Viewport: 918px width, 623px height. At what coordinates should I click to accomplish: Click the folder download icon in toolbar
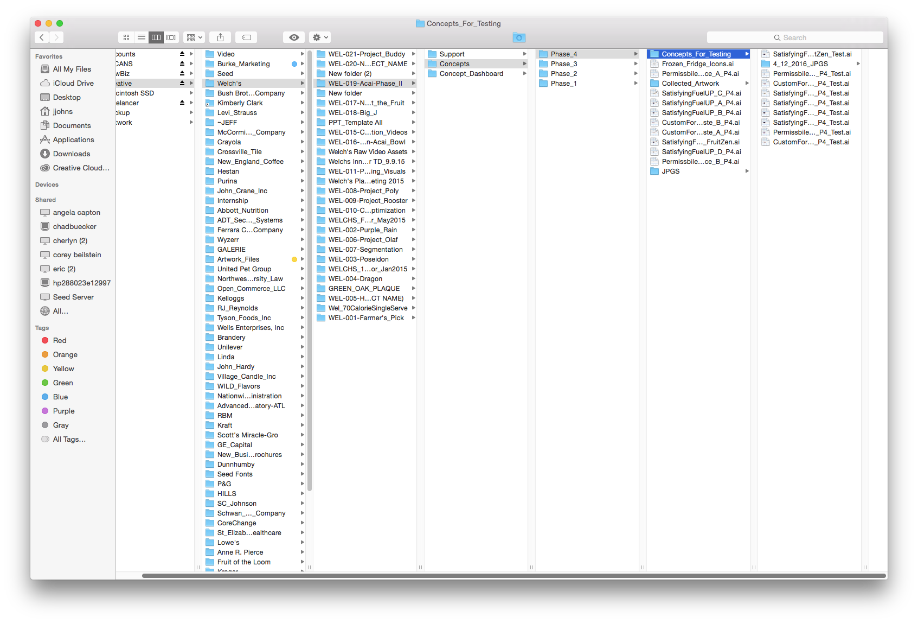tap(519, 37)
